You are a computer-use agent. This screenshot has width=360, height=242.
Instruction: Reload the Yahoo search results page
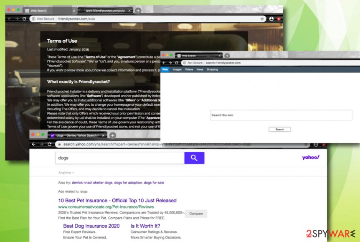[49, 144]
